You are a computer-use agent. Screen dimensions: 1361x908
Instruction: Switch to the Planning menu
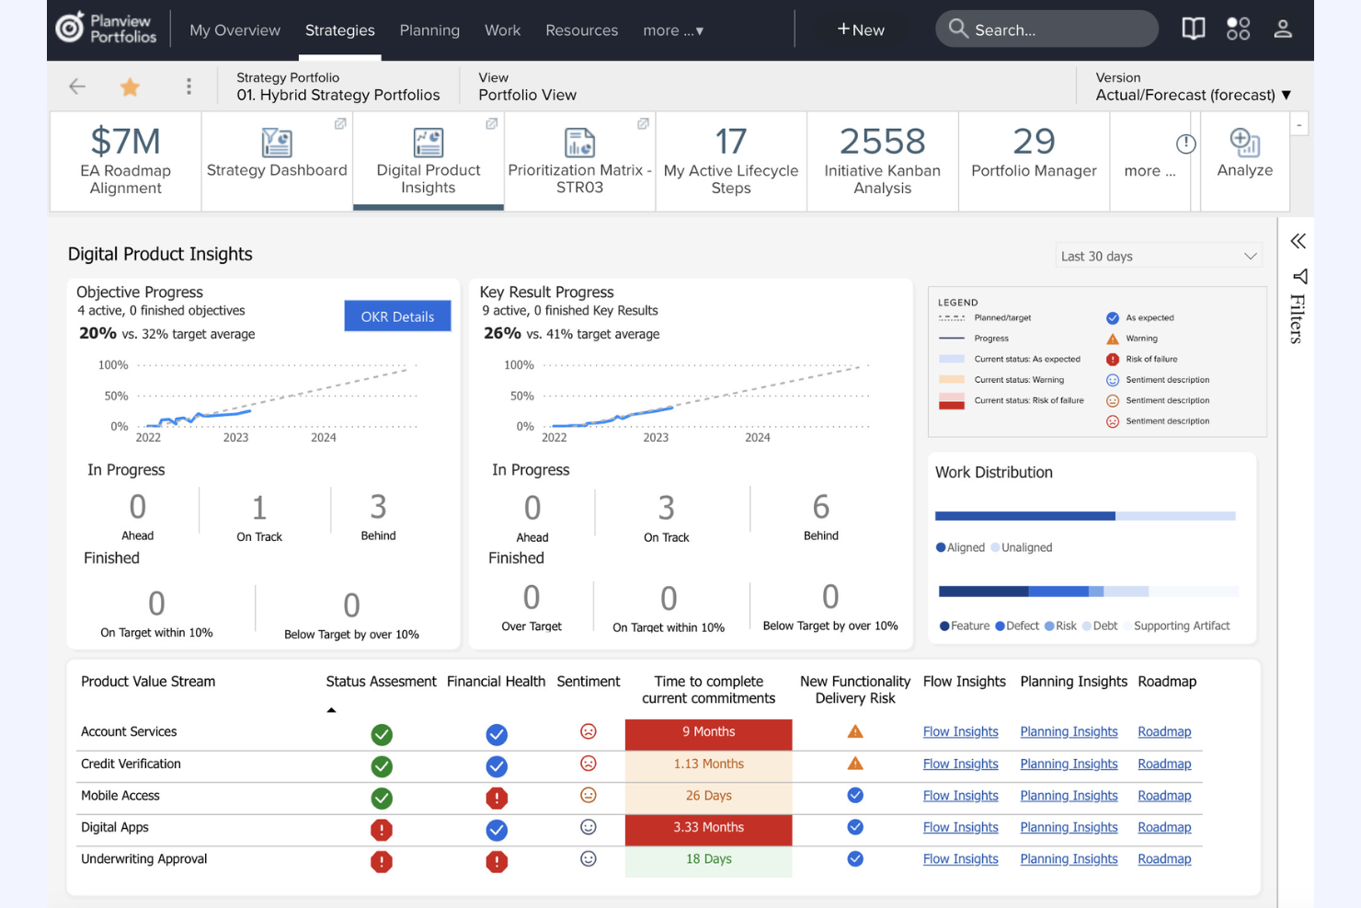click(x=429, y=30)
